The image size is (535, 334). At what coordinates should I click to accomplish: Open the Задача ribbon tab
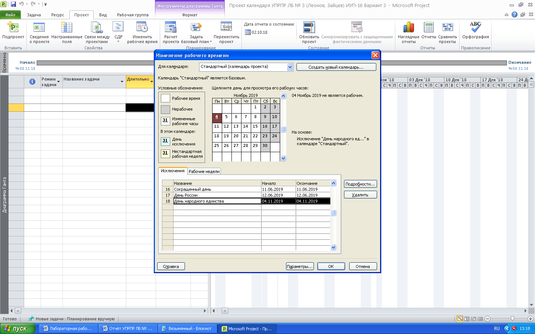click(x=34, y=15)
